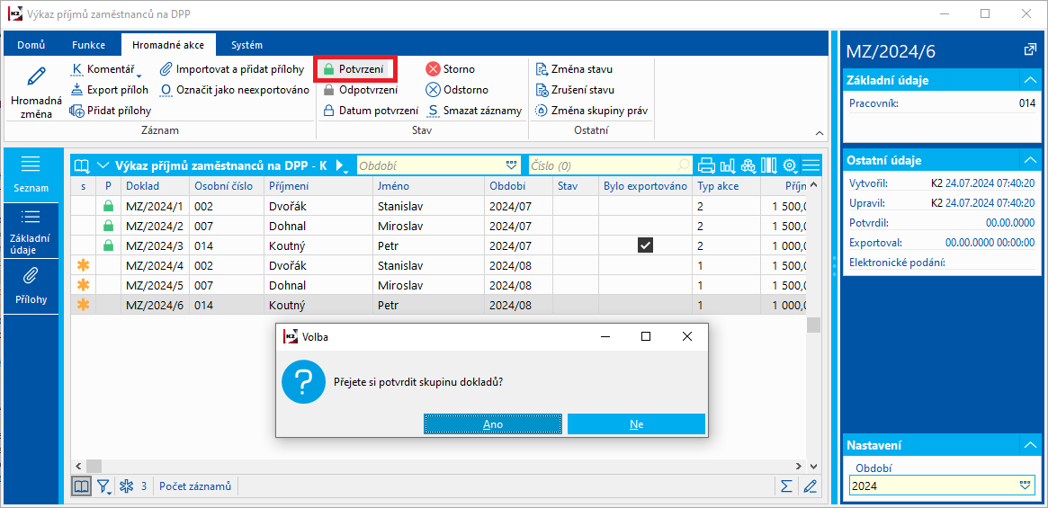1048x508 pixels.
Task: Toggle the star marker on row MZ/2024/5
Action: point(84,285)
